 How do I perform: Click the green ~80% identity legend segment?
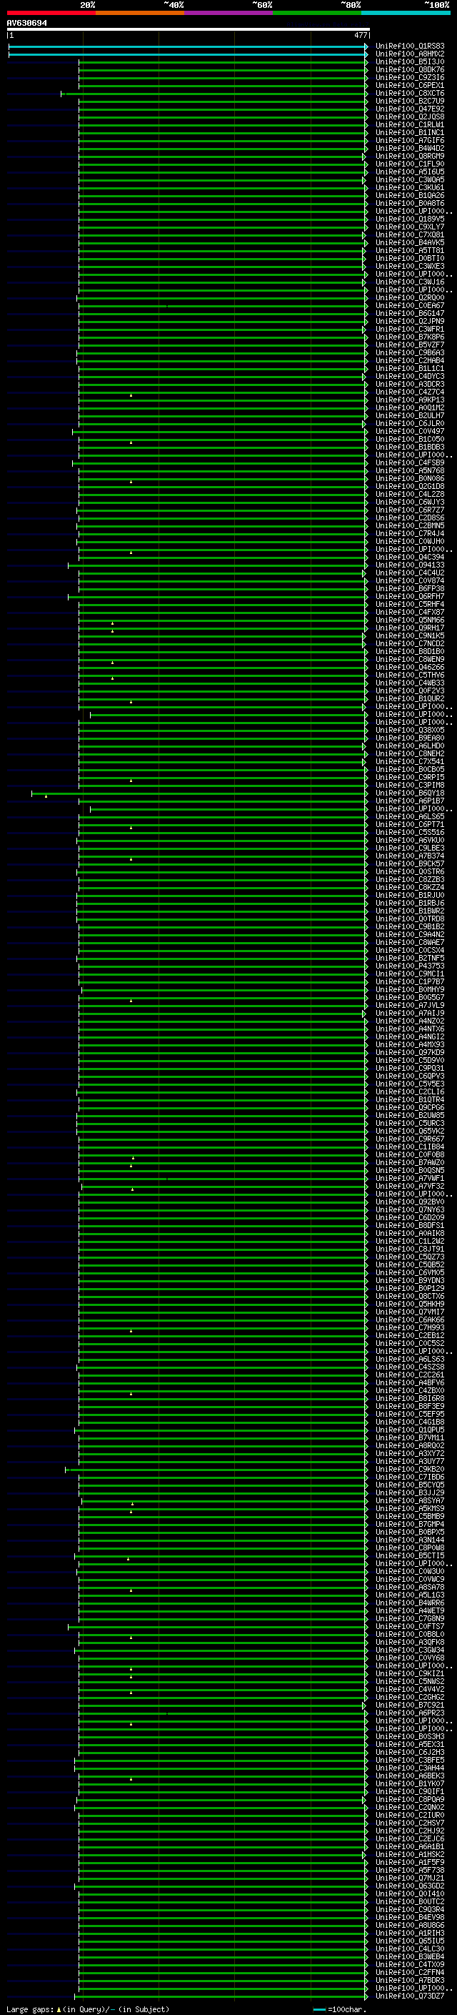[x=317, y=13]
